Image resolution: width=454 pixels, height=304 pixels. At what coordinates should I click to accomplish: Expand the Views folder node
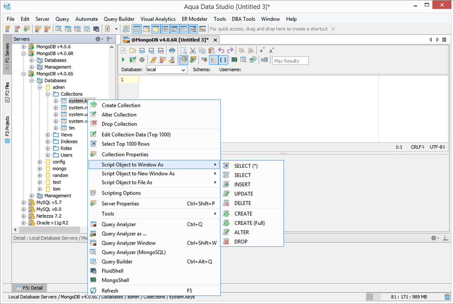(x=48, y=135)
